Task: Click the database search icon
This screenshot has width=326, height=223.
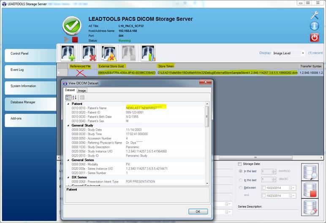Action: [310, 172]
